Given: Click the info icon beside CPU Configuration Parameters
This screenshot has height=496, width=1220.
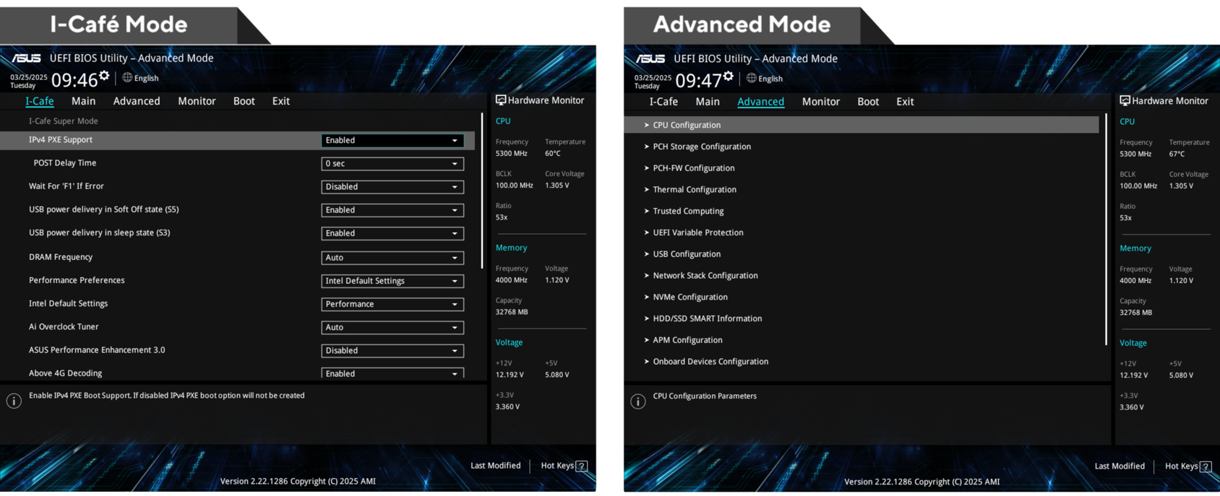Looking at the screenshot, I should click(x=638, y=401).
